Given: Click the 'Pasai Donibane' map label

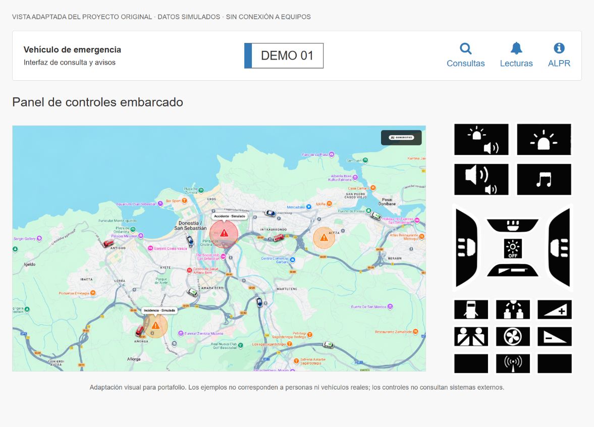Looking at the screenshot, I should (x=387, y=201).
